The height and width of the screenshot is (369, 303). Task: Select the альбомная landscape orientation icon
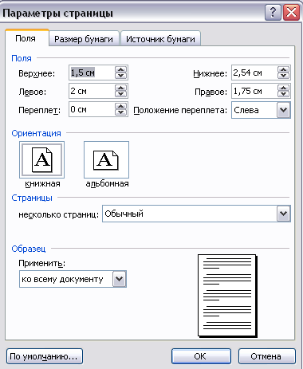pyautogui.click(x=106, y=160)
